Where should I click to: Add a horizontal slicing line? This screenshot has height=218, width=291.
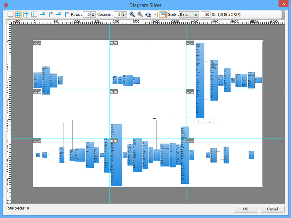(43, 14)
